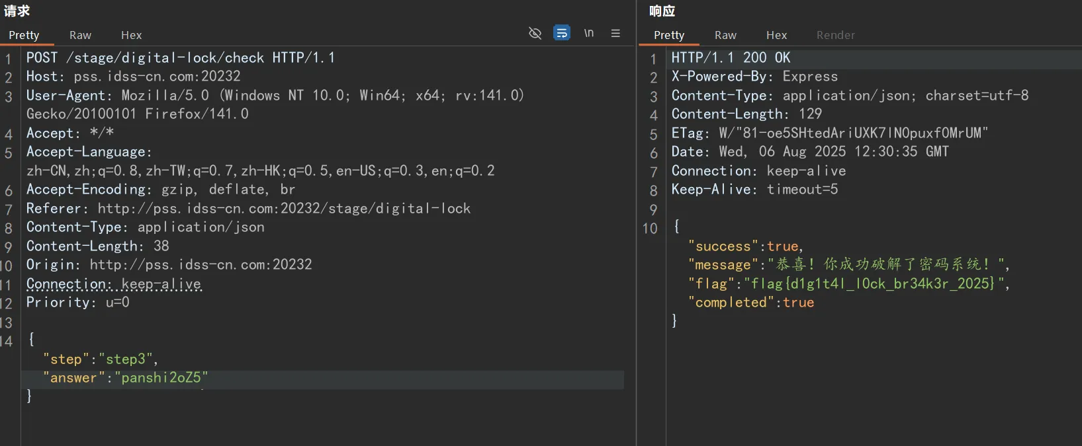Click the HTTP/1.1 200 OK status line
1082x446 pixels.
[x=731, y=58]
